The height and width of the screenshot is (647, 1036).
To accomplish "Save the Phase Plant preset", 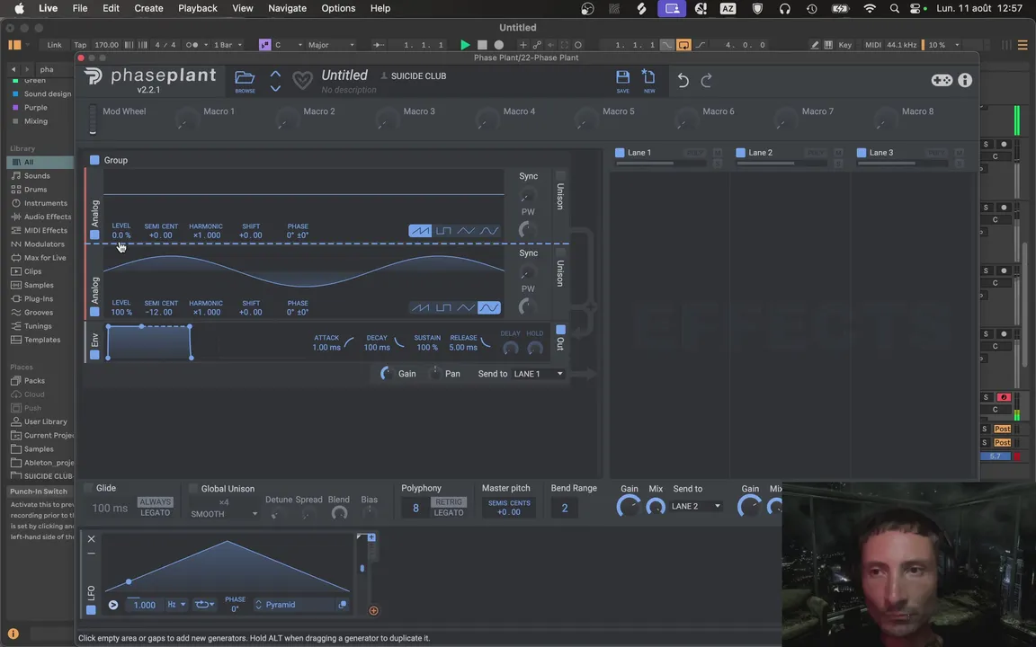I will pos(622,81).
